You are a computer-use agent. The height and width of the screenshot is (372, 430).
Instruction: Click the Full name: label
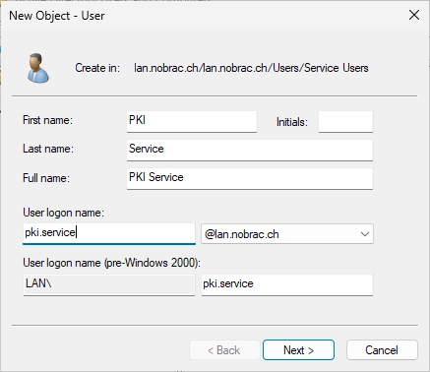[46, 178]
